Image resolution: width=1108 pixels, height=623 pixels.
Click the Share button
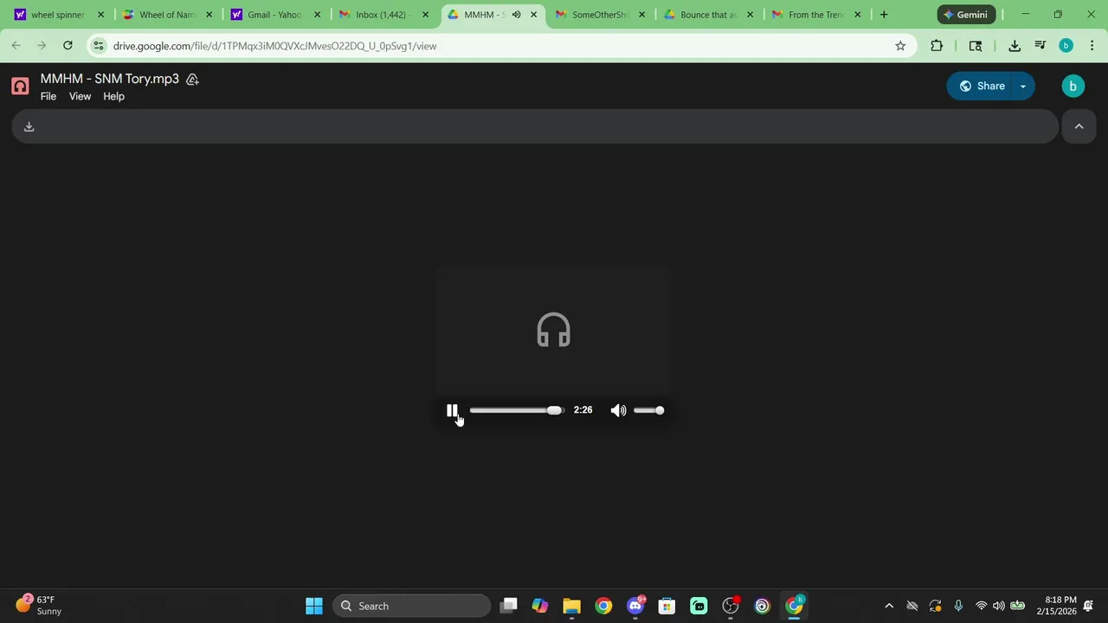click(x=982, y=86)
